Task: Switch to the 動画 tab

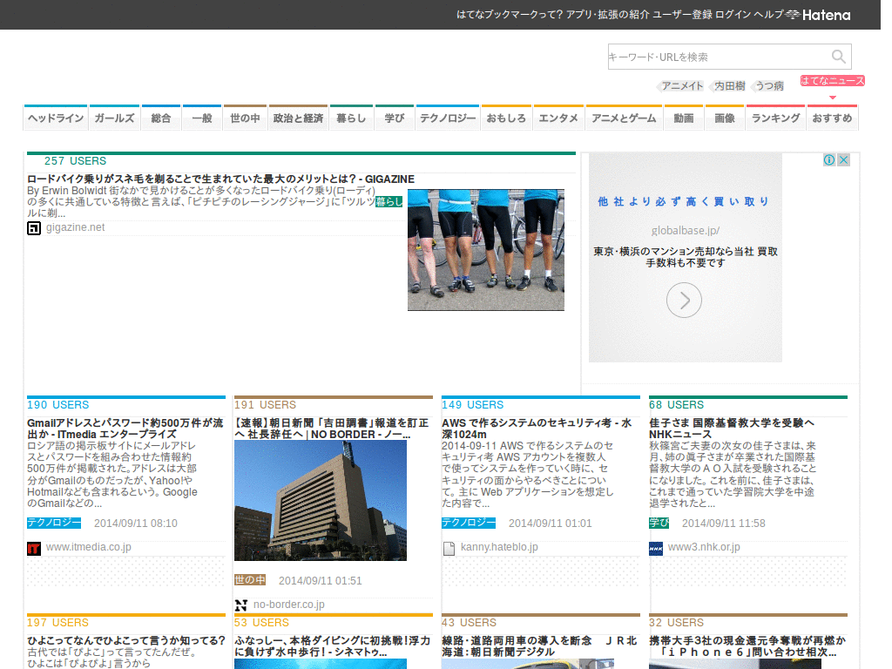Action: (684, 118)
